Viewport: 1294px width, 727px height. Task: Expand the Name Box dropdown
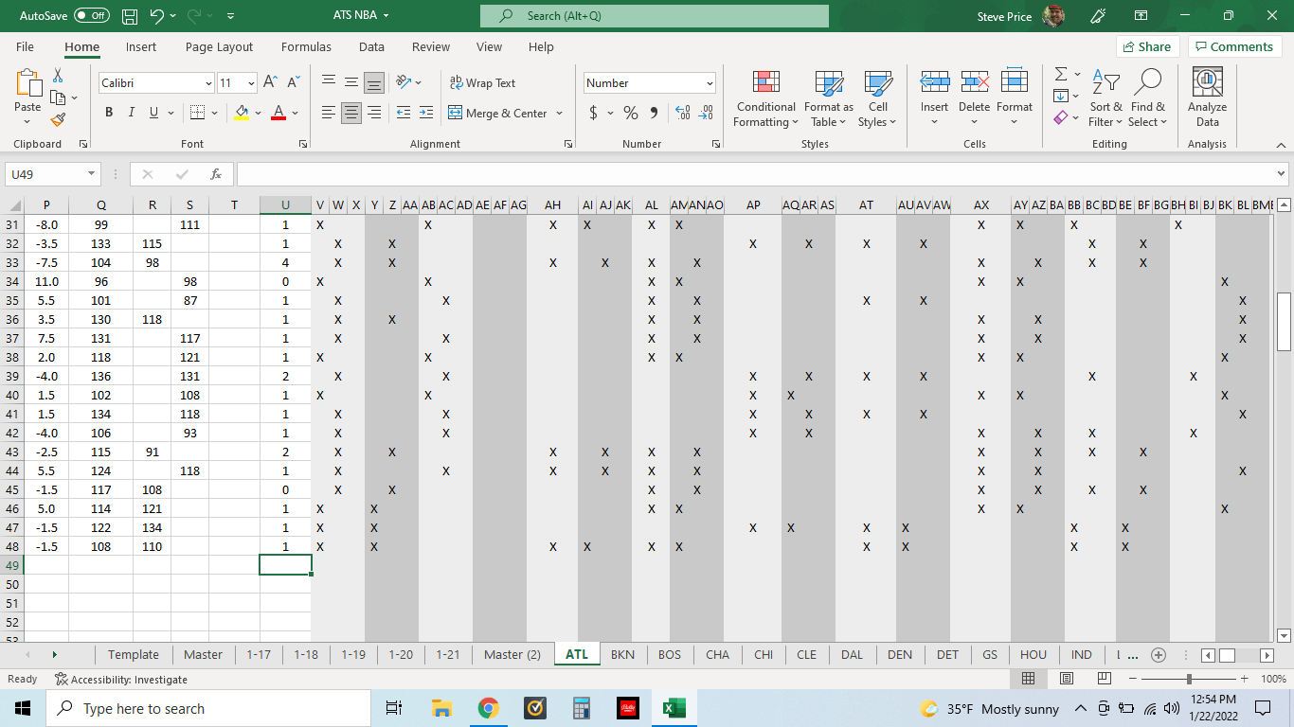click(x=91, y=174)
